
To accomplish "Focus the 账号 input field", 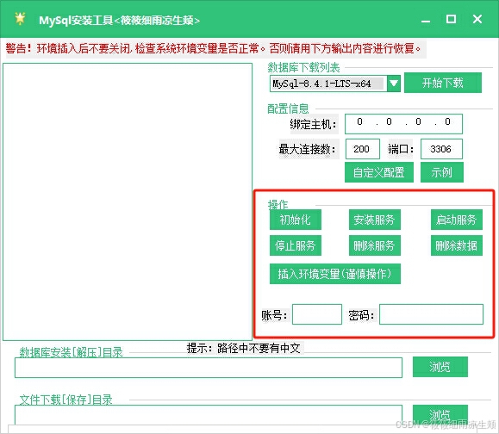I will tap(317, 314).
